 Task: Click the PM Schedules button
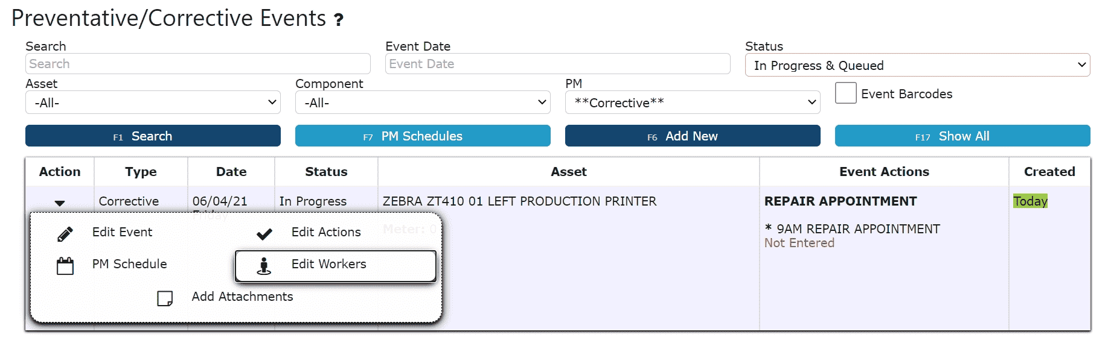click(x=422, y=136)
